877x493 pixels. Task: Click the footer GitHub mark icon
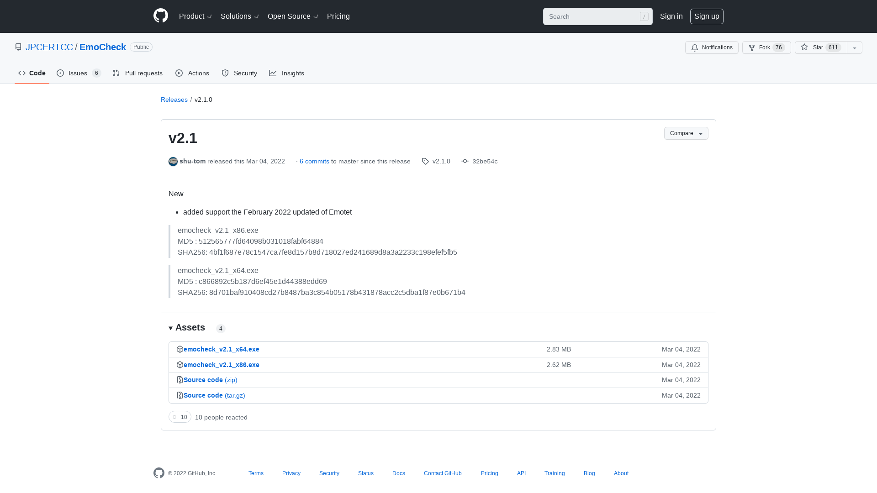tap(159, 473)
